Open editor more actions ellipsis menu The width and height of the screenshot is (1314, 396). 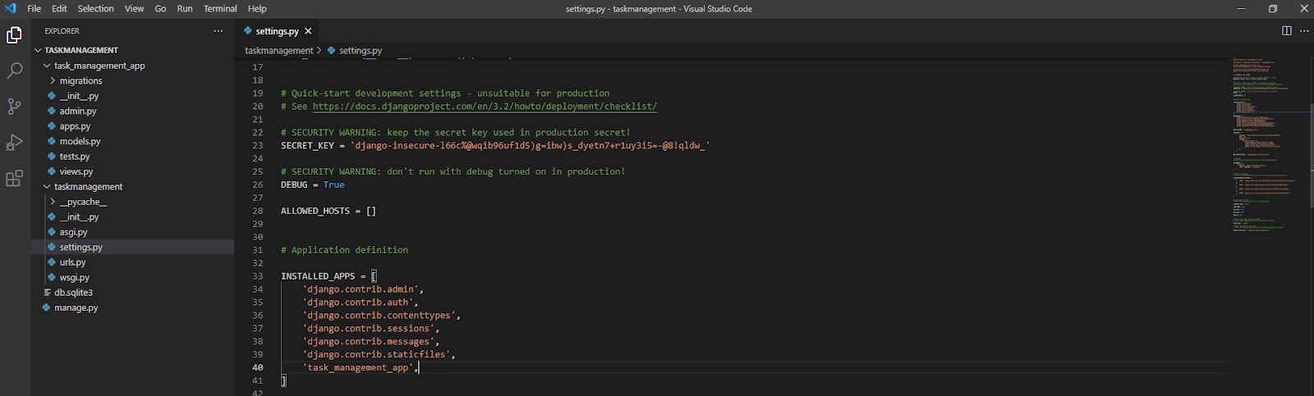1304,31
